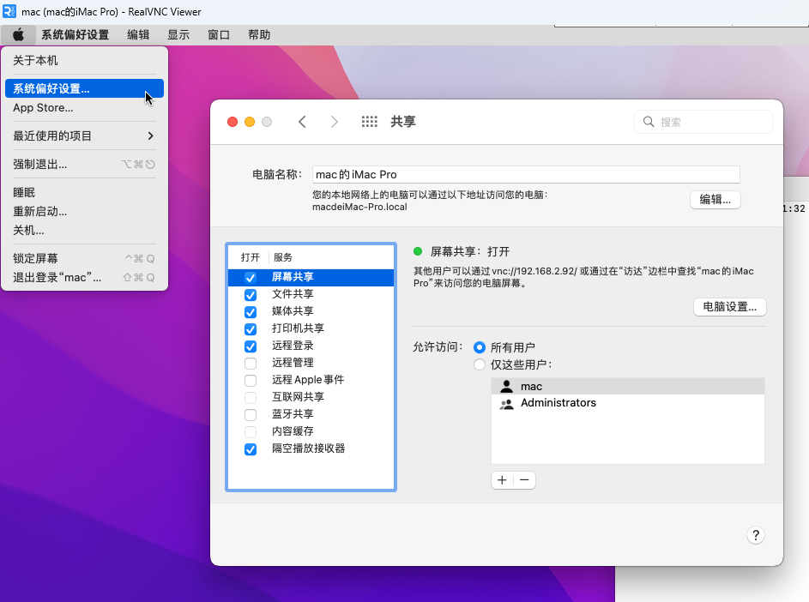Click the 搜索 search field

[703, 122]
